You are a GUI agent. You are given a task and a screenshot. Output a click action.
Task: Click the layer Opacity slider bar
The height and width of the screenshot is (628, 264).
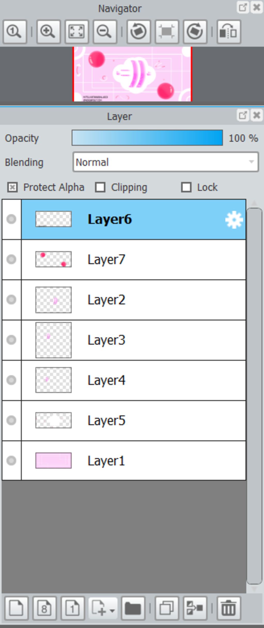147,138
